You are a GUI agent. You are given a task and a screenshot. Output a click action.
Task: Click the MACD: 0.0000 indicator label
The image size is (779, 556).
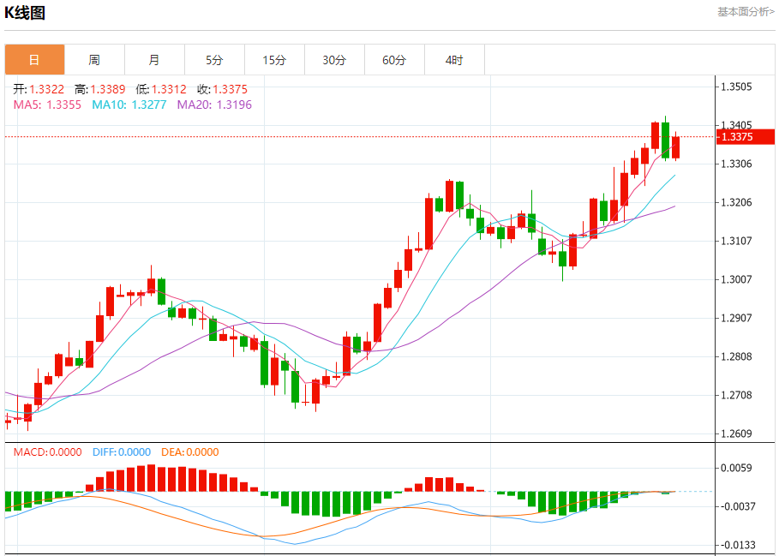47,452
